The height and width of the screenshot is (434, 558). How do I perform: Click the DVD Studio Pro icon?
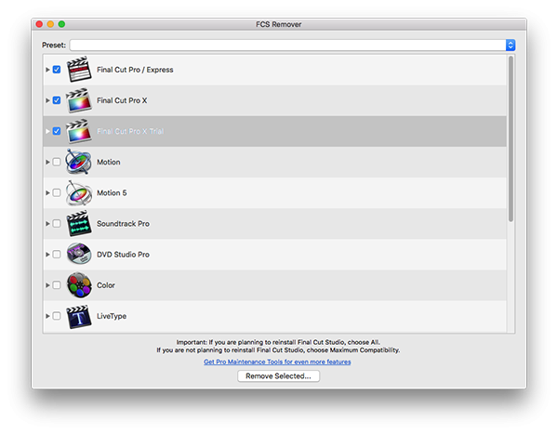click(x=79, y=254)
